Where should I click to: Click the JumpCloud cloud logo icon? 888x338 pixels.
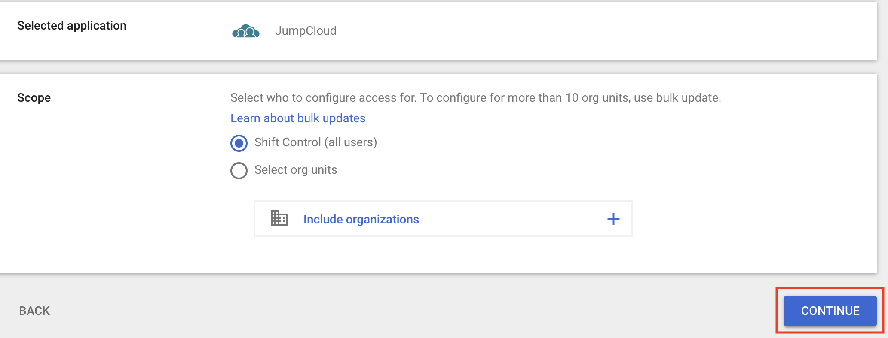tap(245, 31)
